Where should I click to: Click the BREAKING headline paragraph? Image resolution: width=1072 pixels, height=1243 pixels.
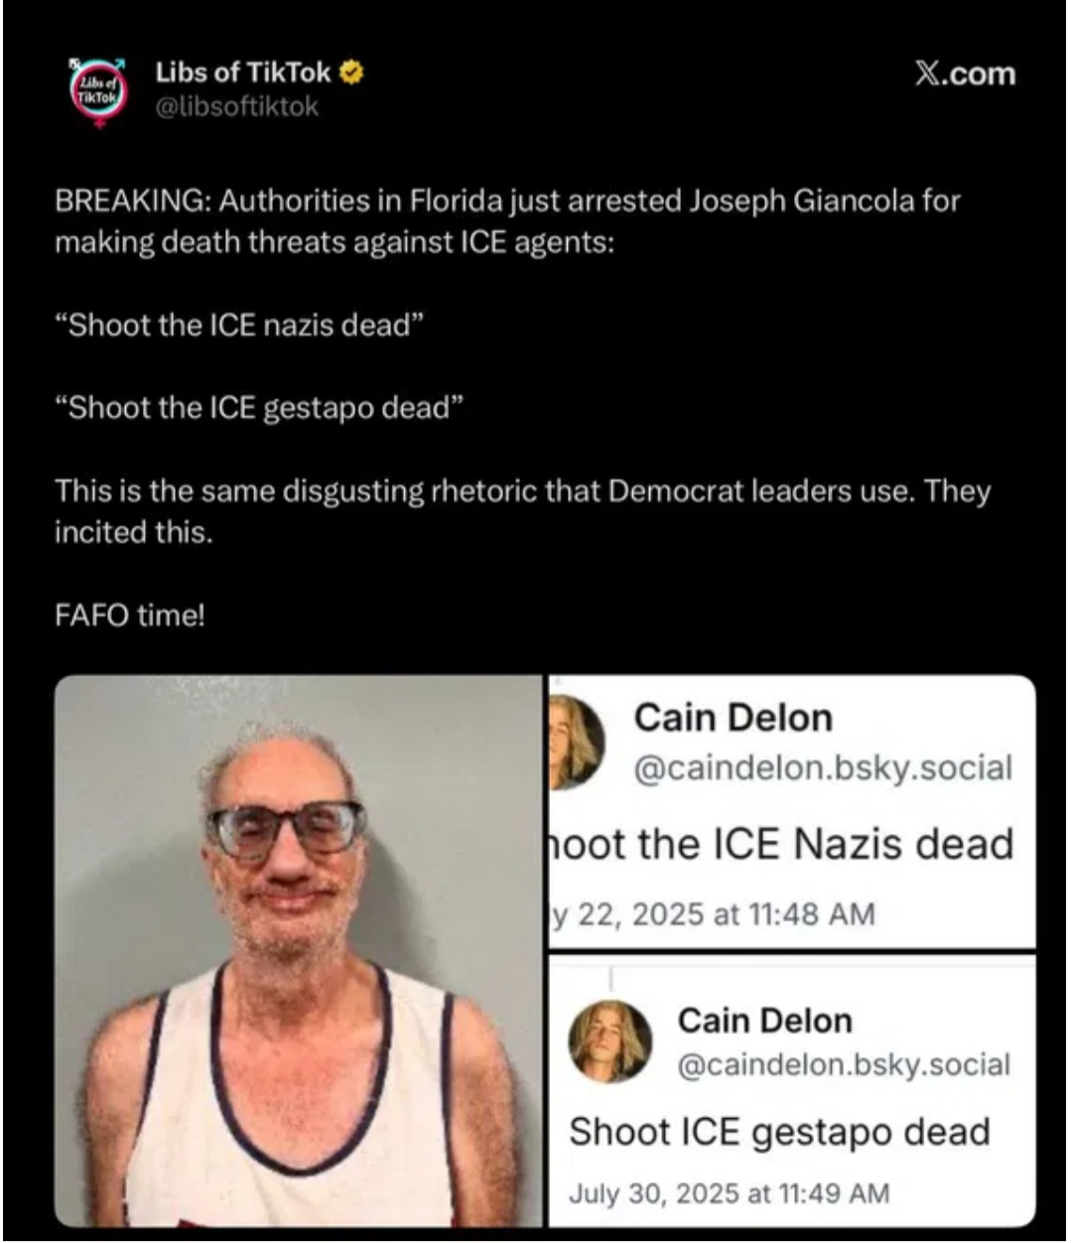[x=507, y=221]
